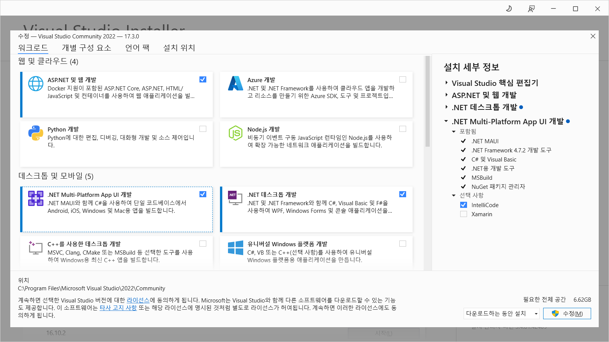This screenshot has height=342, width=609.
Task: Check the C++를 사용한 데스크톱 개발 workload
Action: click(203, 244)
